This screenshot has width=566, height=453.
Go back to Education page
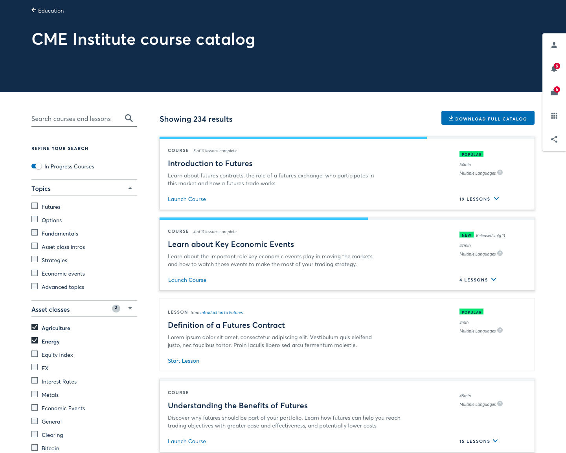(48, 11)
